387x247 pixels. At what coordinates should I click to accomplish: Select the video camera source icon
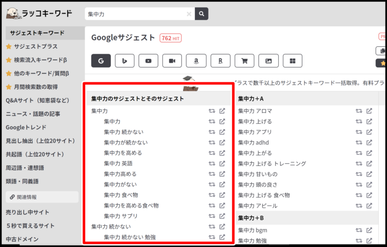172,61
